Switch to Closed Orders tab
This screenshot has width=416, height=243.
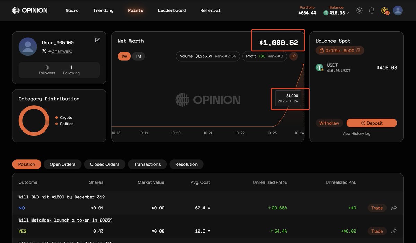click(105, 164)
